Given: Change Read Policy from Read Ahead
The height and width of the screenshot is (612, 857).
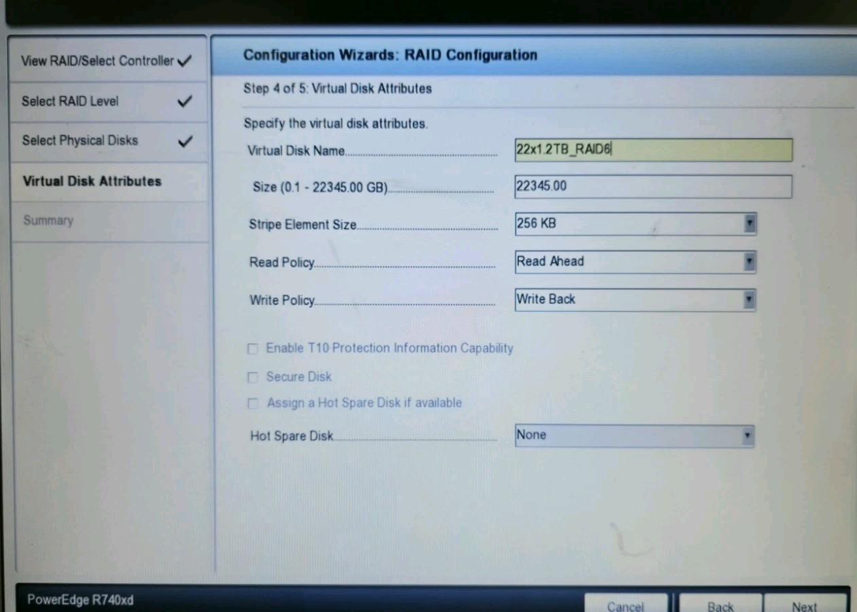Looking at the screenshot, I should (x=633, y=261).
